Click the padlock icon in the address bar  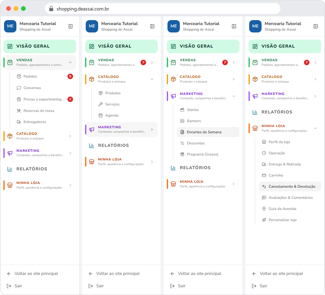pyautogui.click(x=51, y=9)
